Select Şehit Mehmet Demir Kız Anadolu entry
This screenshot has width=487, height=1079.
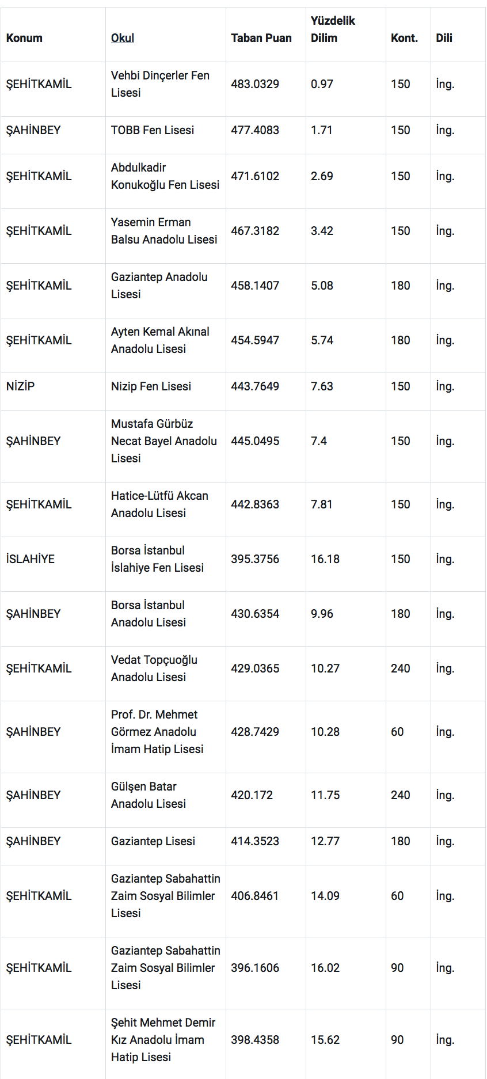coord(163,1040)
